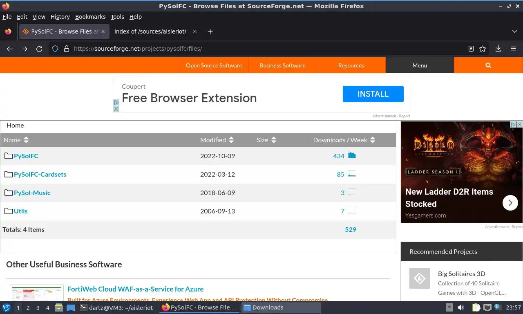Bookmark this page with star icon

tap(483, 49)
